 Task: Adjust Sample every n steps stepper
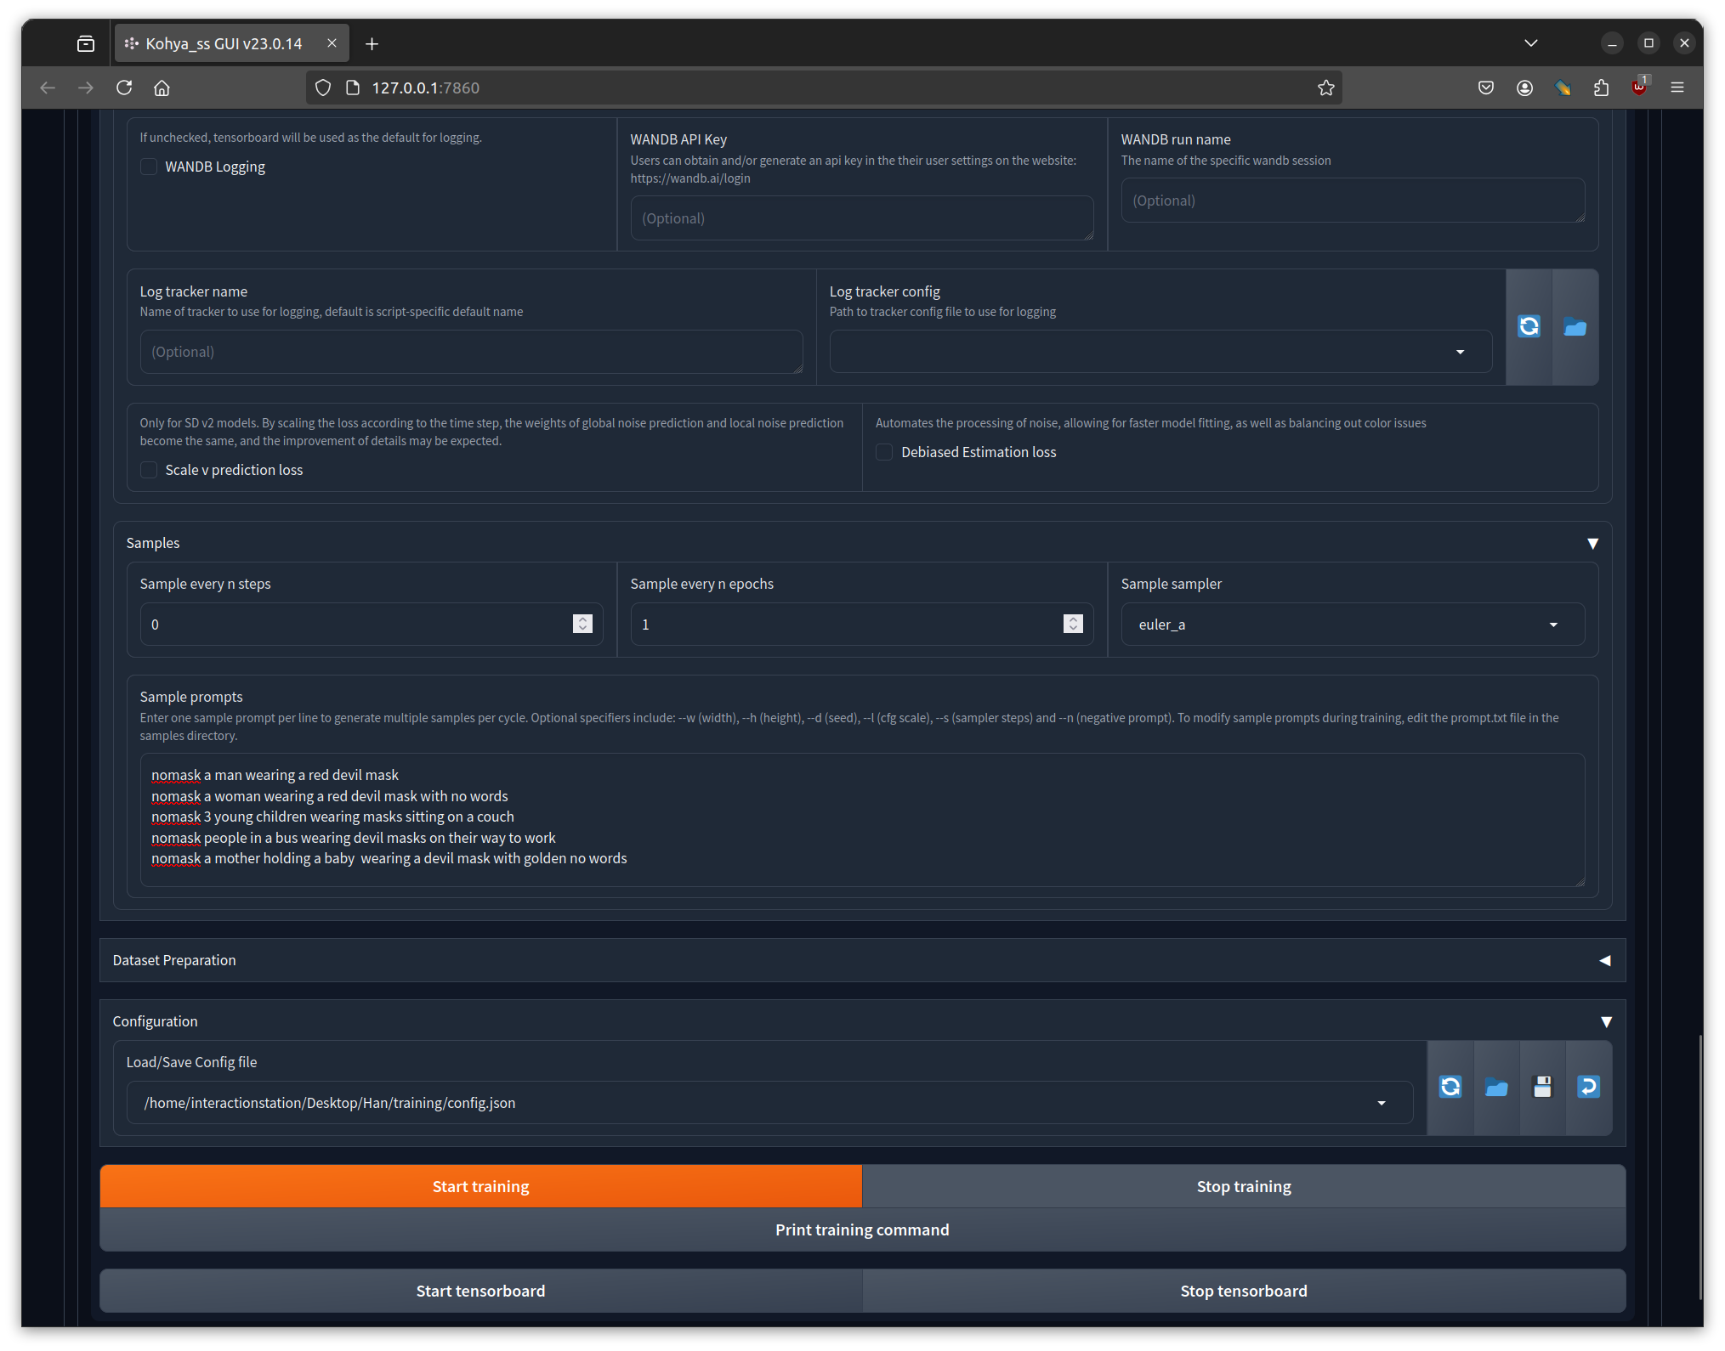pyautogui.click(x=582, y=625)
